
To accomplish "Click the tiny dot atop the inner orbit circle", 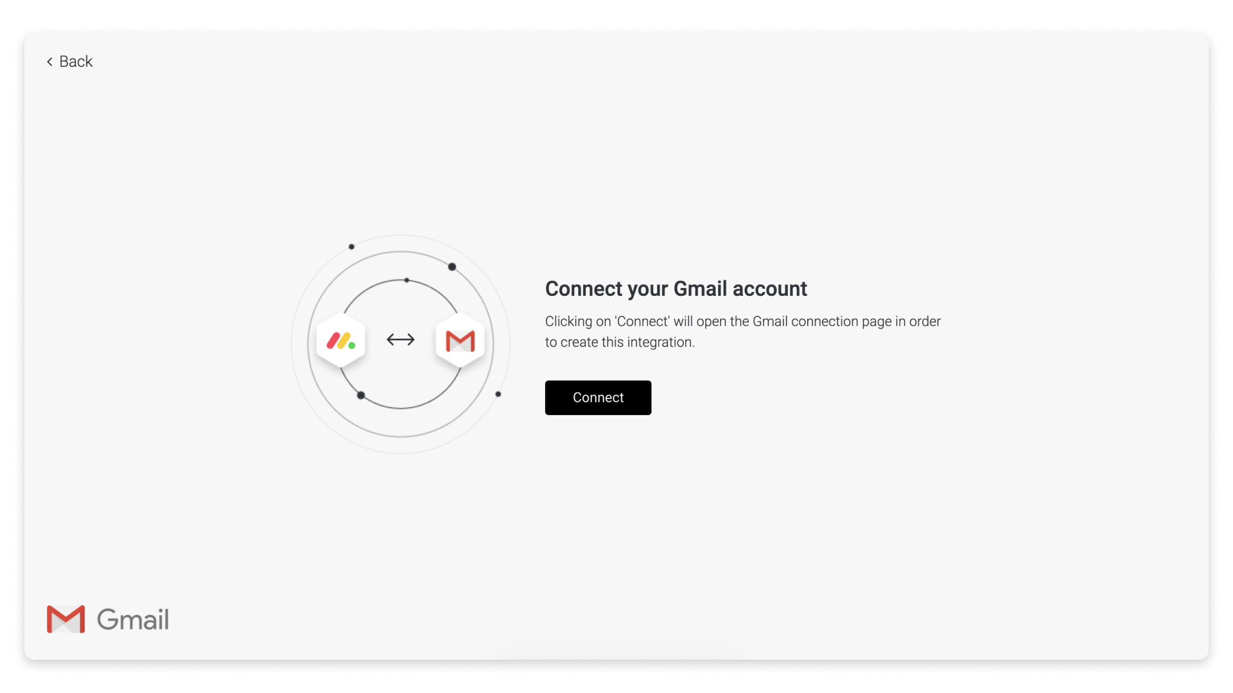I will pos(407,280).
